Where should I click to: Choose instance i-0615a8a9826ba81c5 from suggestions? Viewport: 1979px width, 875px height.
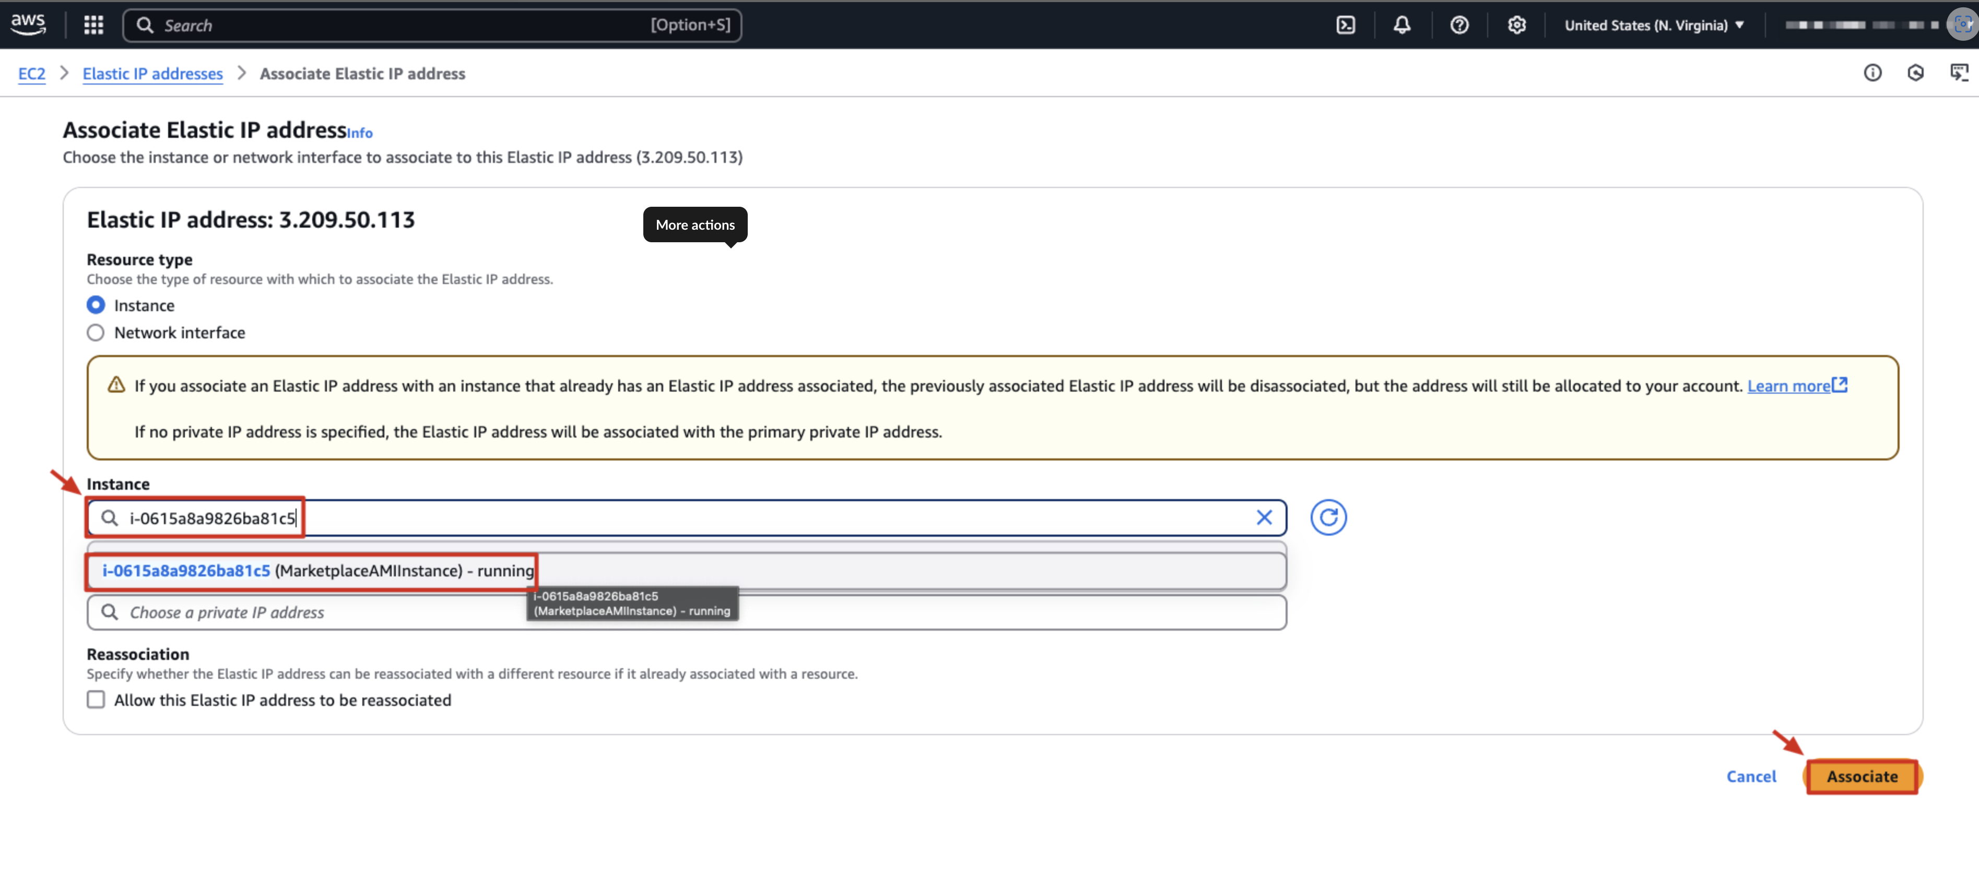coord(317,571)
